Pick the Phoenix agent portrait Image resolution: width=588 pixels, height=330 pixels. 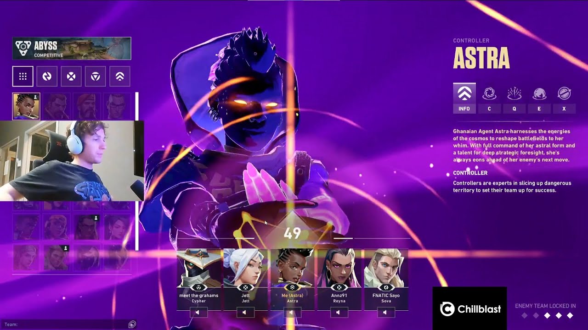click(x=26, y=227)
